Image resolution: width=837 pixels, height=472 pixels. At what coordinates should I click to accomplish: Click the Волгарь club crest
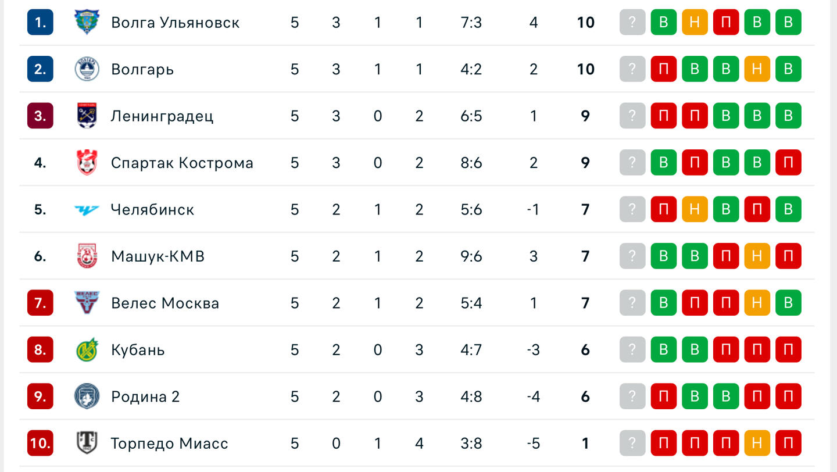(x=87, y=69)
